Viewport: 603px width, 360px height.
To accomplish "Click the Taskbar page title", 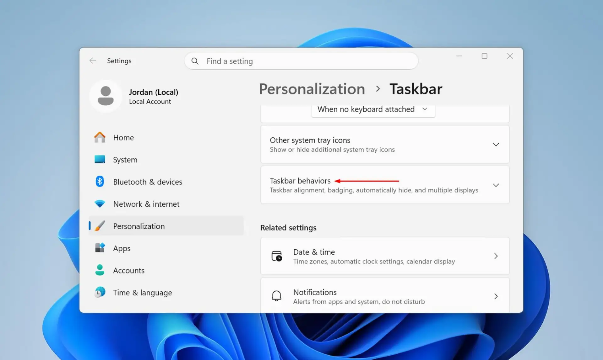I will click(416, 89).
